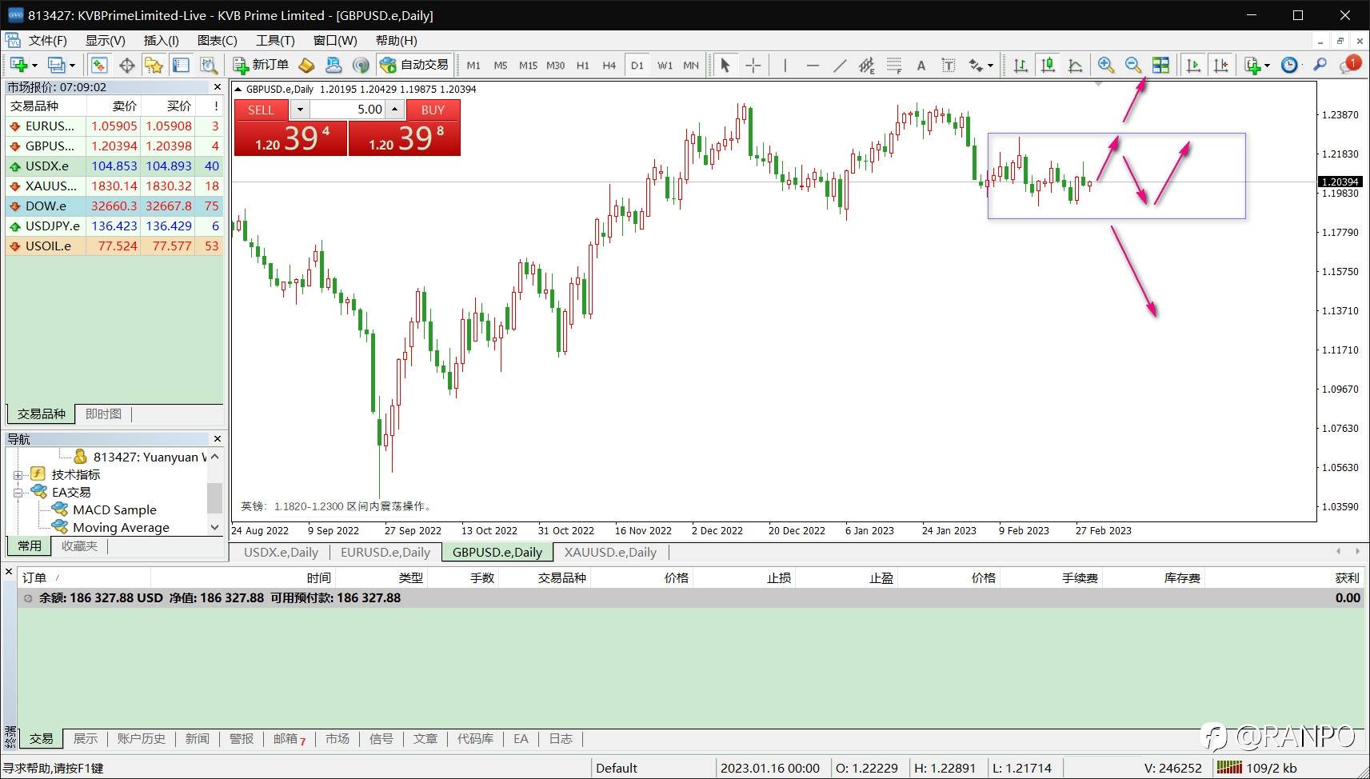Select the crosshair tool
This screenshot has height=779, width=1370.
(x=753, y=65)
